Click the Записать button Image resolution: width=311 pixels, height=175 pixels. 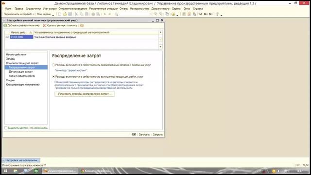click(144, 135)
